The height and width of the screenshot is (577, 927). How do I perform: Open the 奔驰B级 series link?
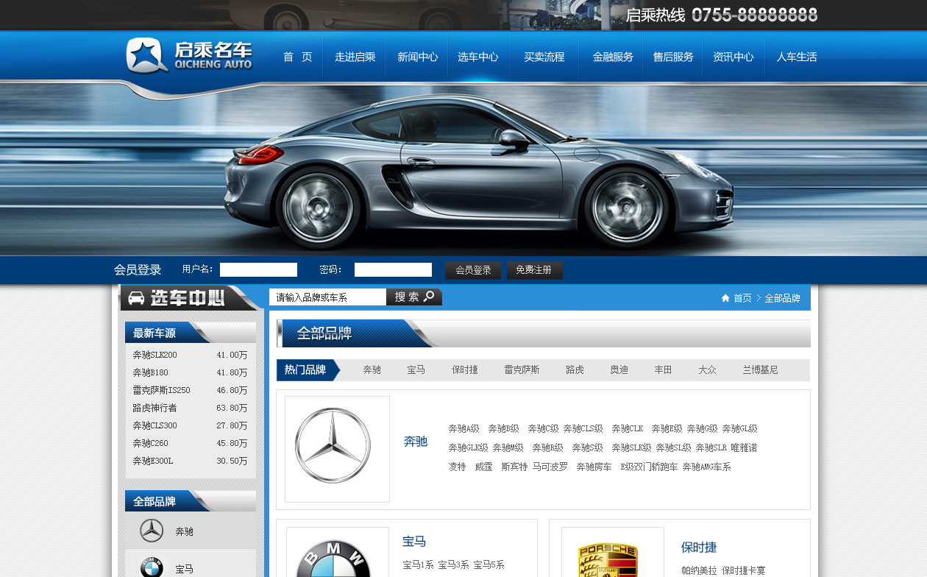[x=504, y=428]
